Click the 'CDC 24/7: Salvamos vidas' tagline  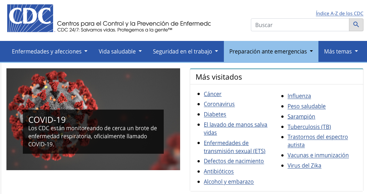tap(115, 30)
